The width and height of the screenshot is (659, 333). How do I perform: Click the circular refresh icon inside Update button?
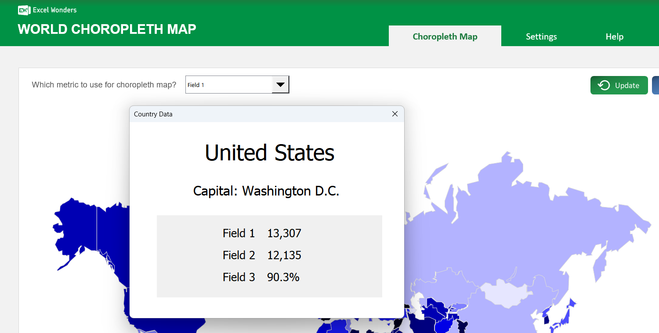pos(603,85)
